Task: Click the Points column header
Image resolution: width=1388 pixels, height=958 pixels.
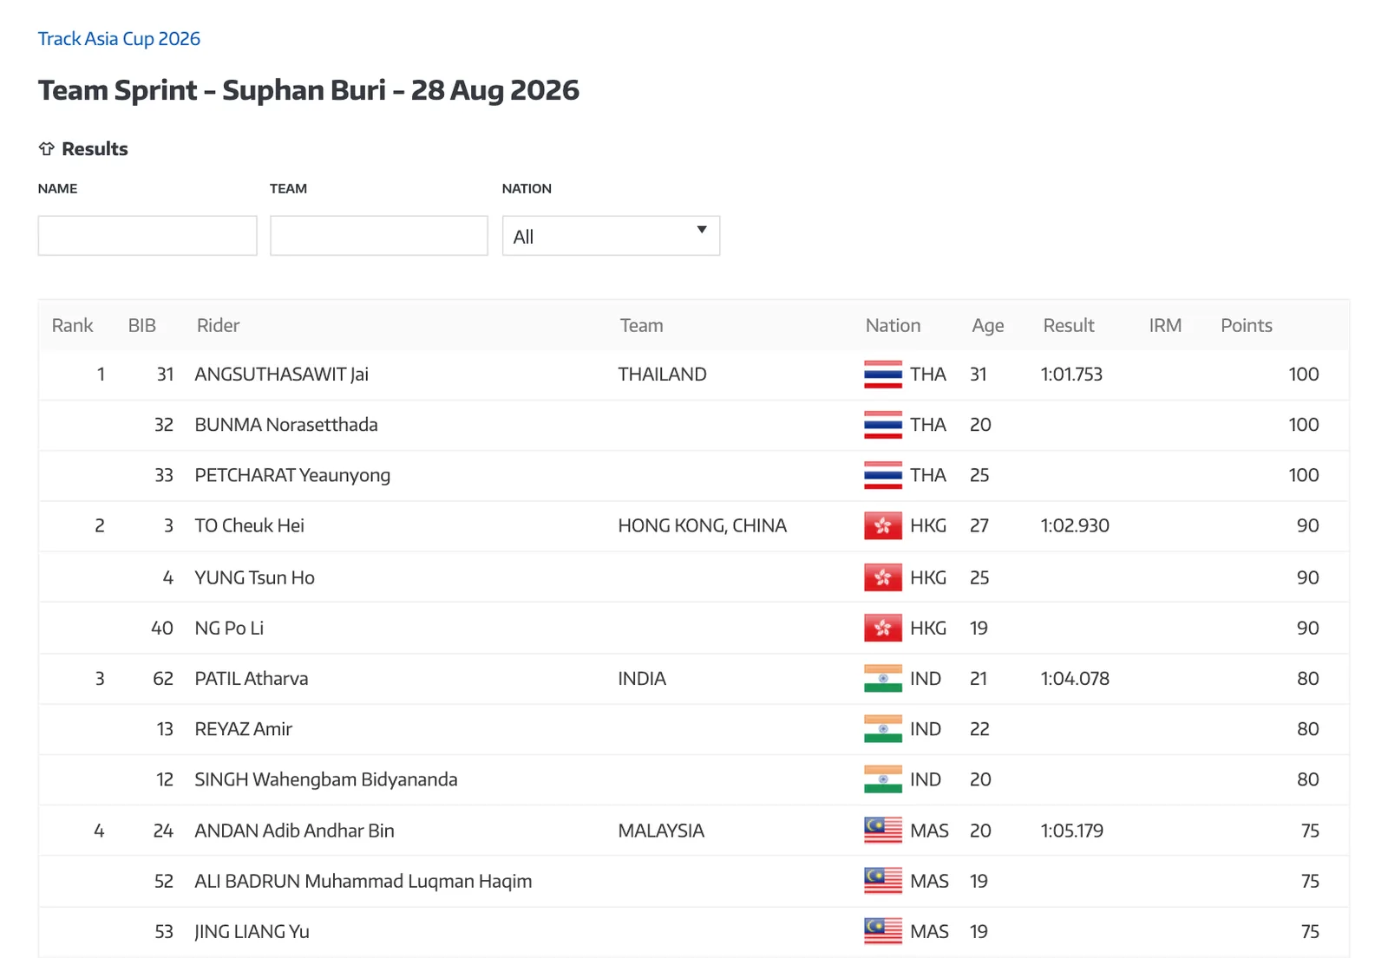Action: [1247, 325]
